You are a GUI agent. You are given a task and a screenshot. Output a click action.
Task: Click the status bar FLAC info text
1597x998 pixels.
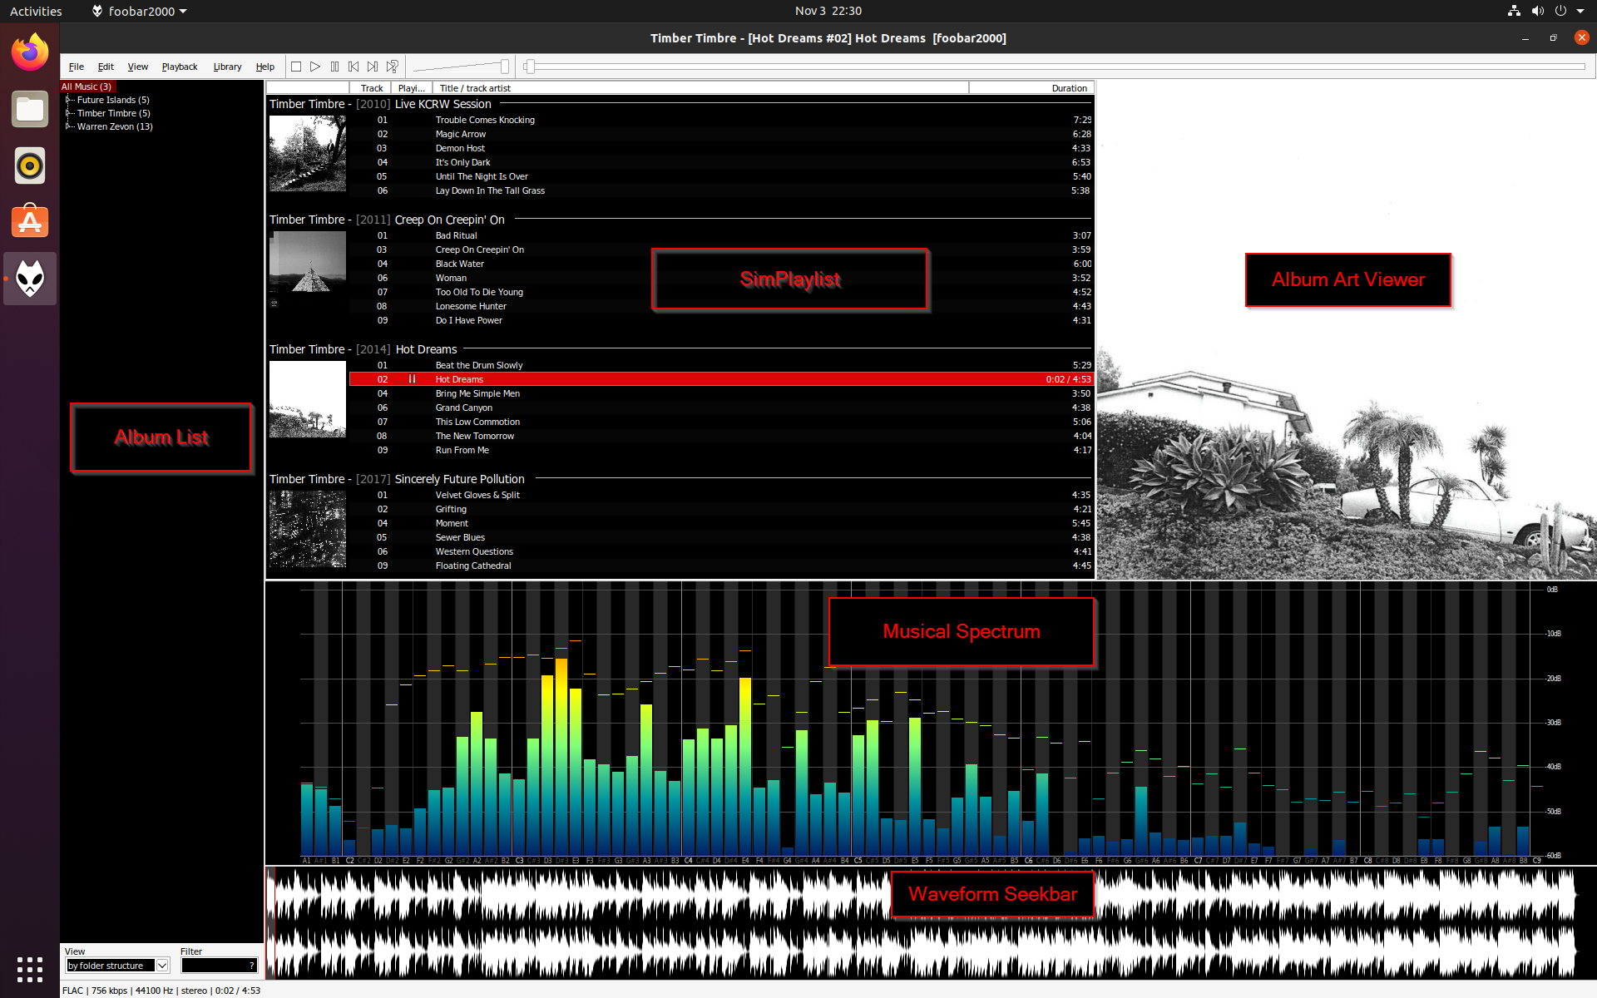(161, 991)
